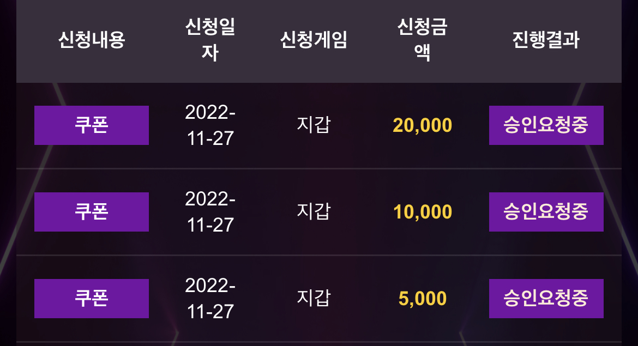Click the 쿠폰 button in the 20,000 row
The image size is (638, 346).
[x=92, y=125]
